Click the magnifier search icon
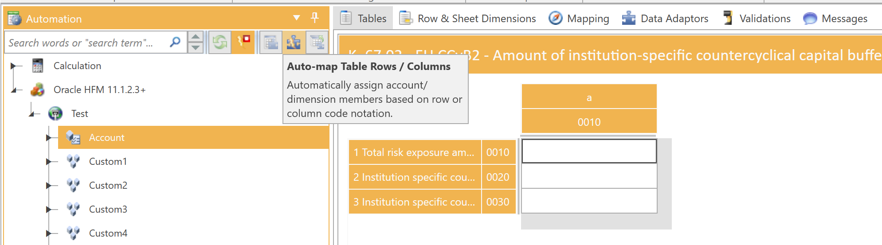Screen dimensions: 882x245 click(175, 43)
